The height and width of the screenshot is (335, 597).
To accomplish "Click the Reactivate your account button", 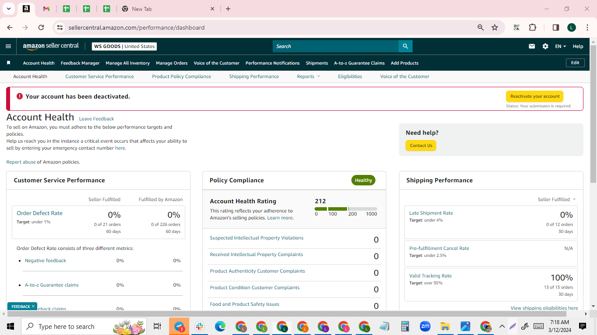I will click(x=535, y=96).
